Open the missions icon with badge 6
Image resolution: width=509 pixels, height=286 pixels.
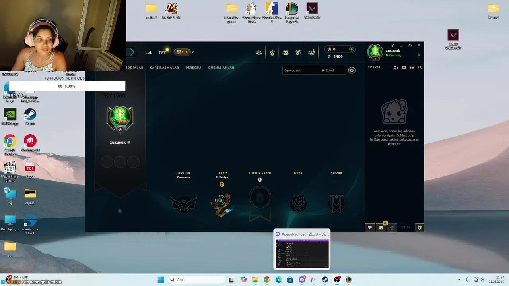pyautogui.click(x=381, y=227)
